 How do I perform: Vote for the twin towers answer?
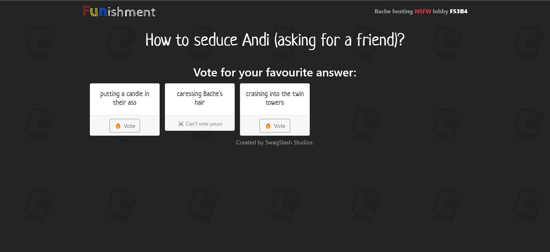click(275, 126)
